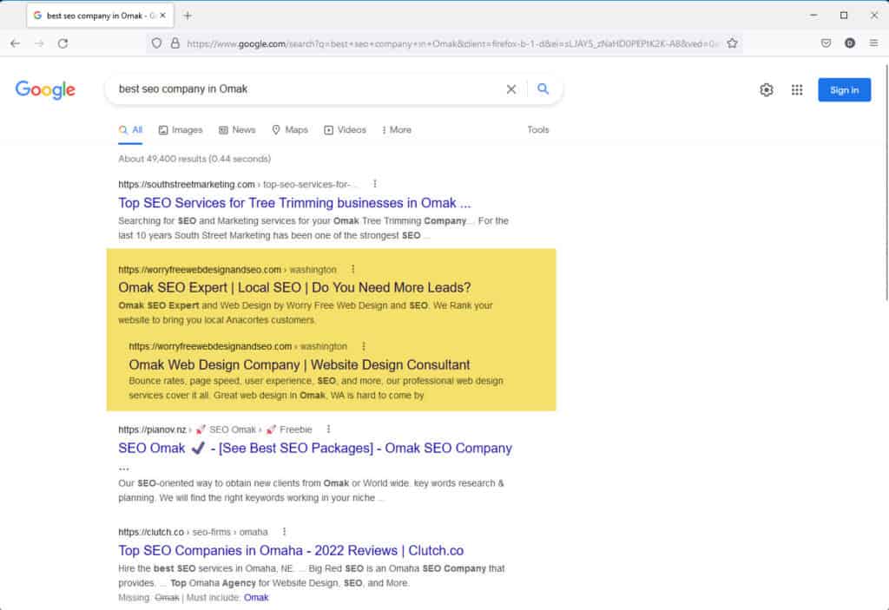Open the Firefox account avatar icon
The image size is (889, 610).
click(x=849, y=43)
